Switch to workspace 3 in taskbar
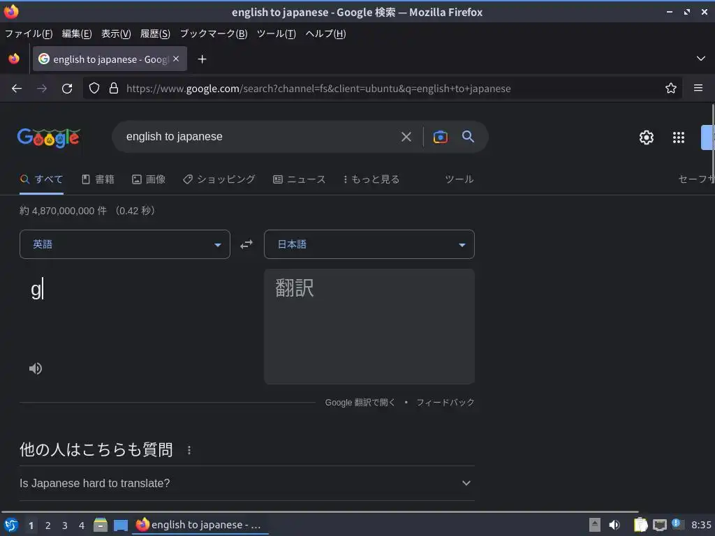Screen dimensions: 715x536 tap(65, 526)
